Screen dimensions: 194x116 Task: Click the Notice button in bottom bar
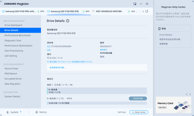(x=41, y=112)
